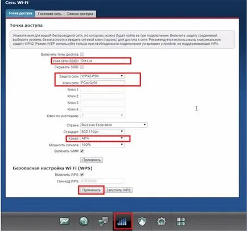Open the Стандарт 802.11bgn dropdown
This screenshot has width=247, height=231.
102,131
